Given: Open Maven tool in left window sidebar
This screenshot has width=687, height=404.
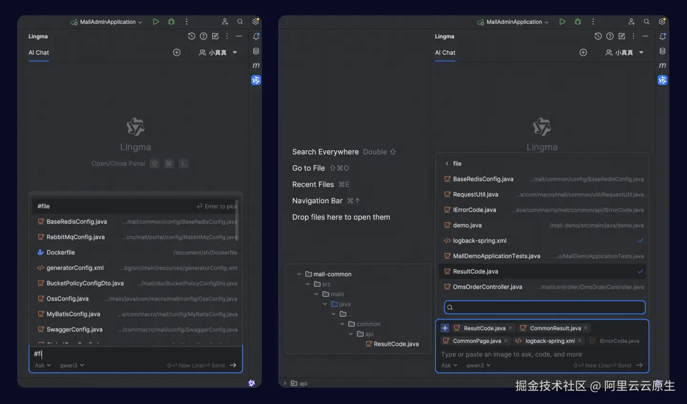Looking at the screenshot, I should pos(256,65).
